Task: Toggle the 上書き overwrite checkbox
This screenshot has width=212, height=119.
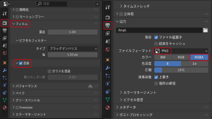Action: 156,77
